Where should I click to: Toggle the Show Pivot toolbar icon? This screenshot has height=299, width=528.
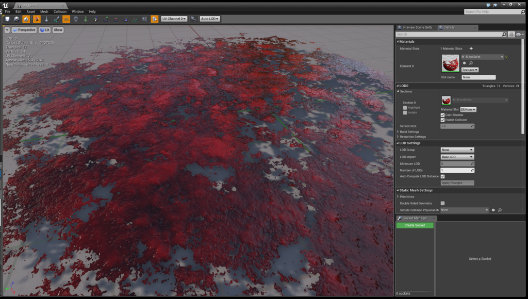click(95, 19)
